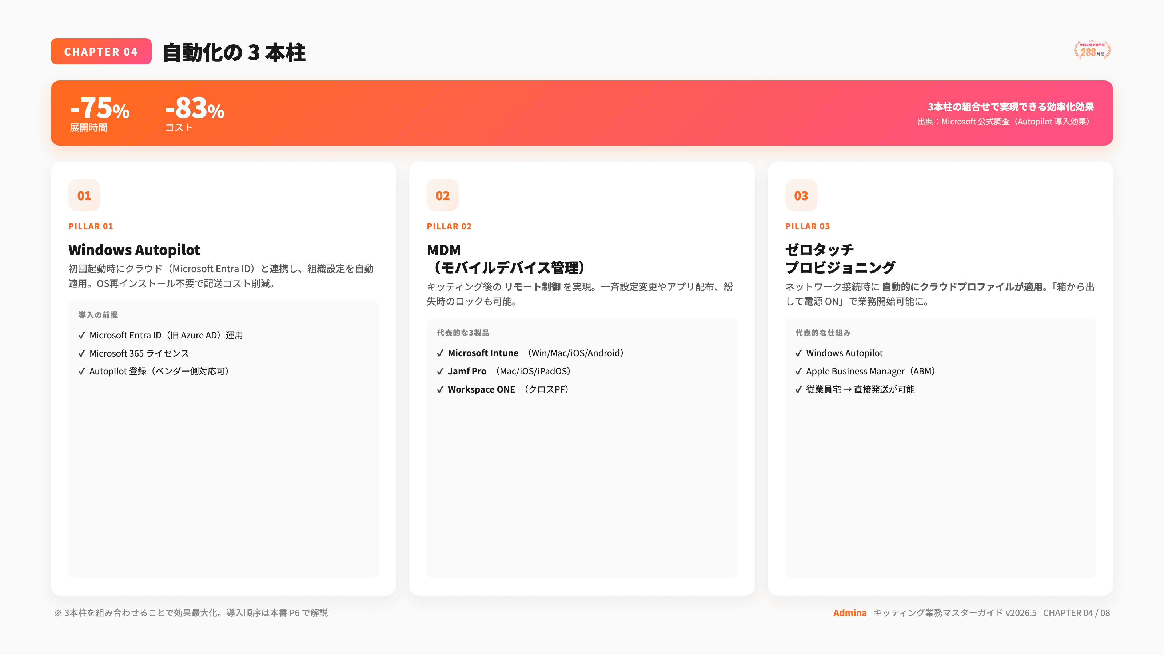Click checkmark beside Microsoft Entra ID 運用

click(82, 336)
